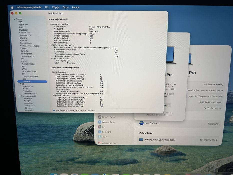Select Dzienniki under Oprogramowanie
Viewport: 233px width, 175px height.
[28, 108]
